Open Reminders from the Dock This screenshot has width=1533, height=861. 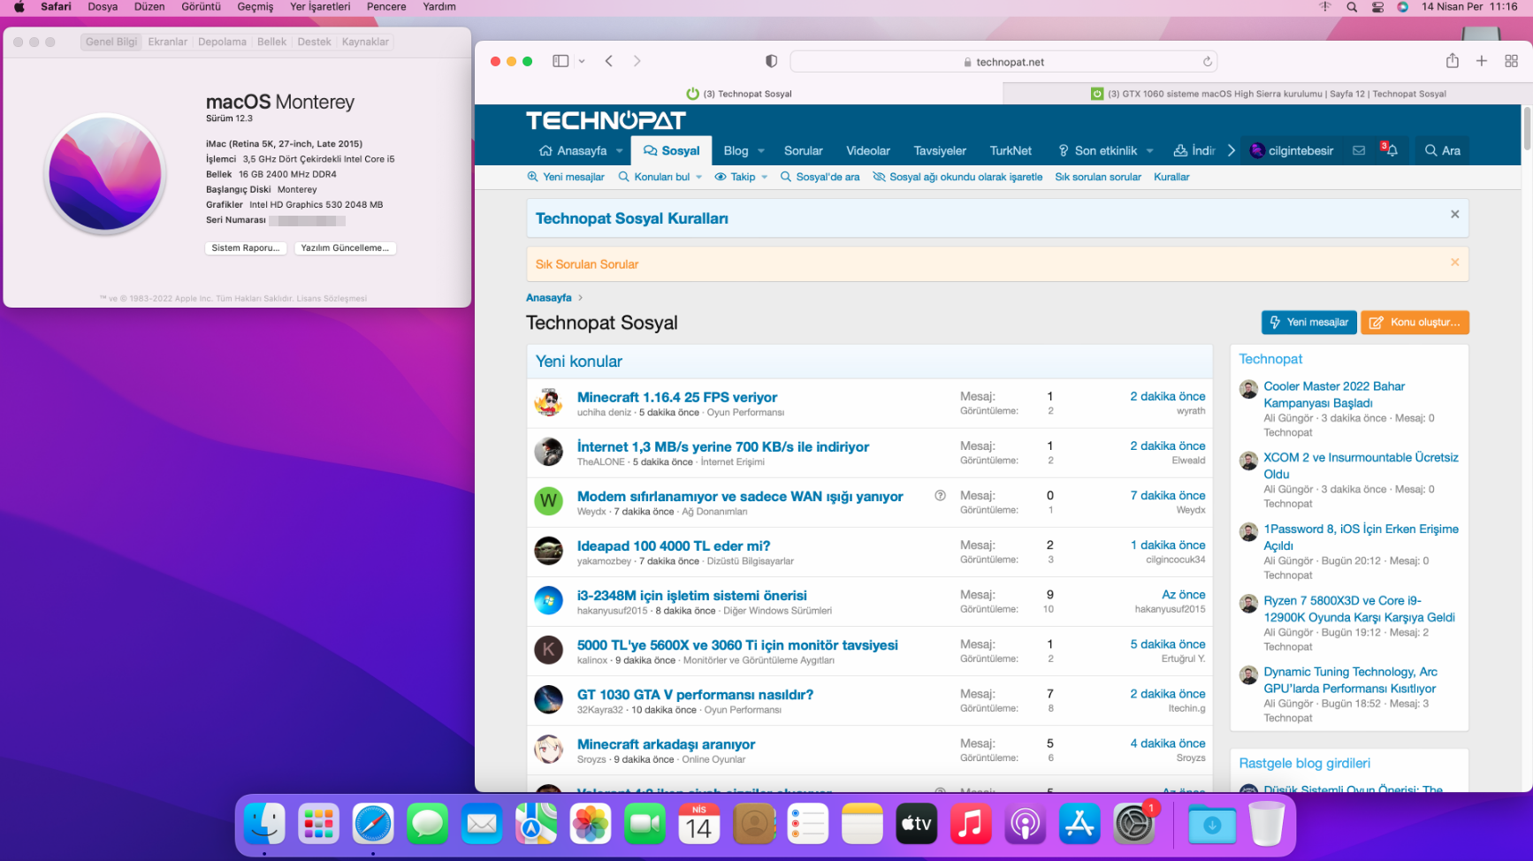807,824
